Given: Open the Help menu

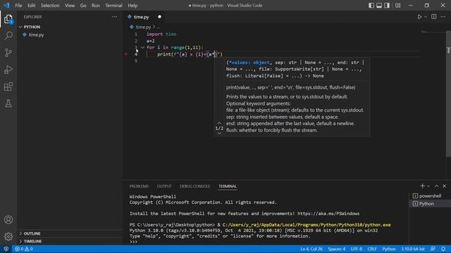Looking at the screenshot, I should tap(132, 6).
